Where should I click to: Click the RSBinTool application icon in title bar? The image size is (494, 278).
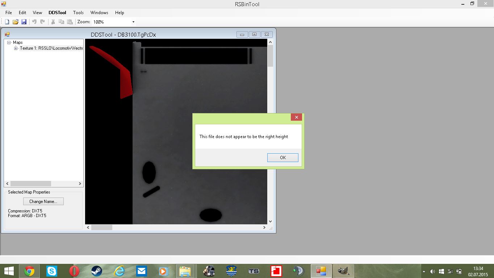click(4, 4)
